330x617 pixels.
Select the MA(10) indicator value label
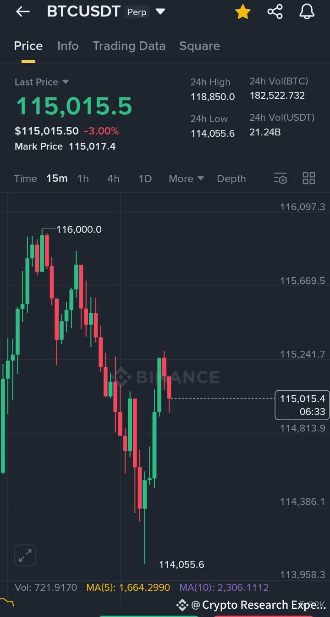[224, 587]
